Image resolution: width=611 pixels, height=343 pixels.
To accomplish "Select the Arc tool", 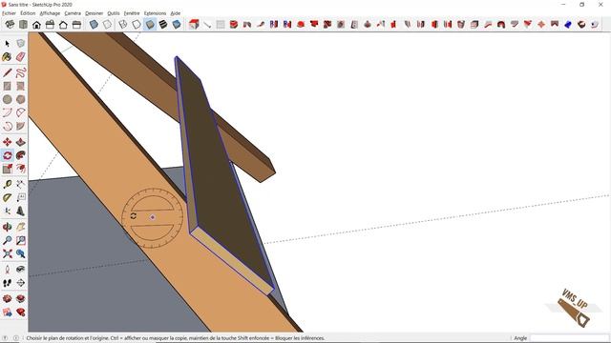I will [x=8, y=112].
